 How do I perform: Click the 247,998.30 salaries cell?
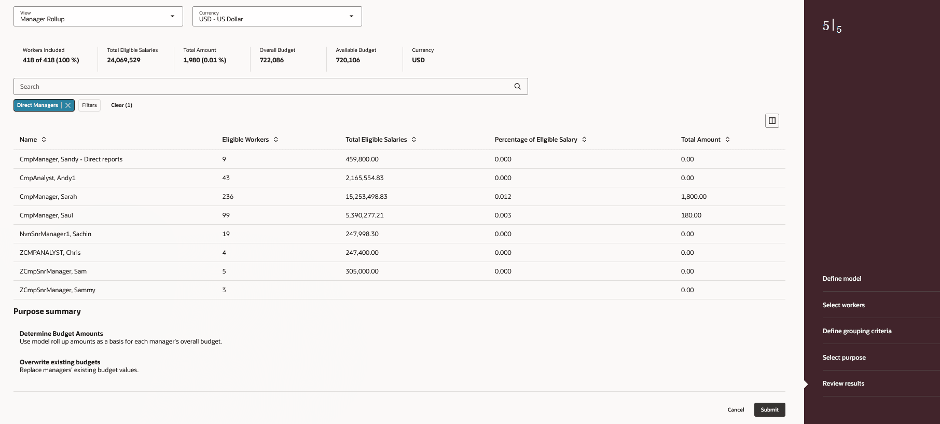362,234
